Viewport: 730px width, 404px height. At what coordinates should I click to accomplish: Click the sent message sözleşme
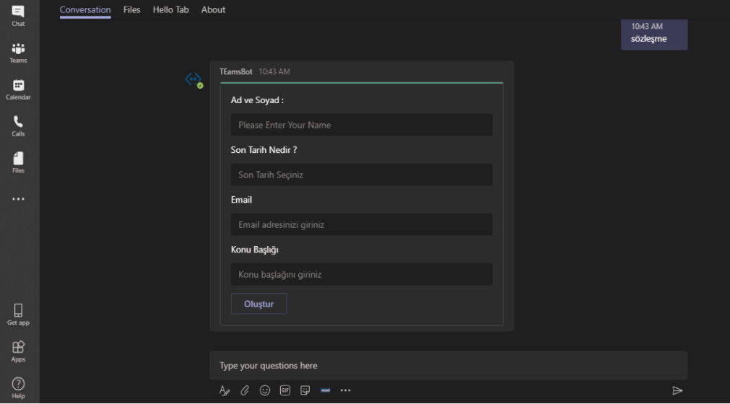coord(654,35)
